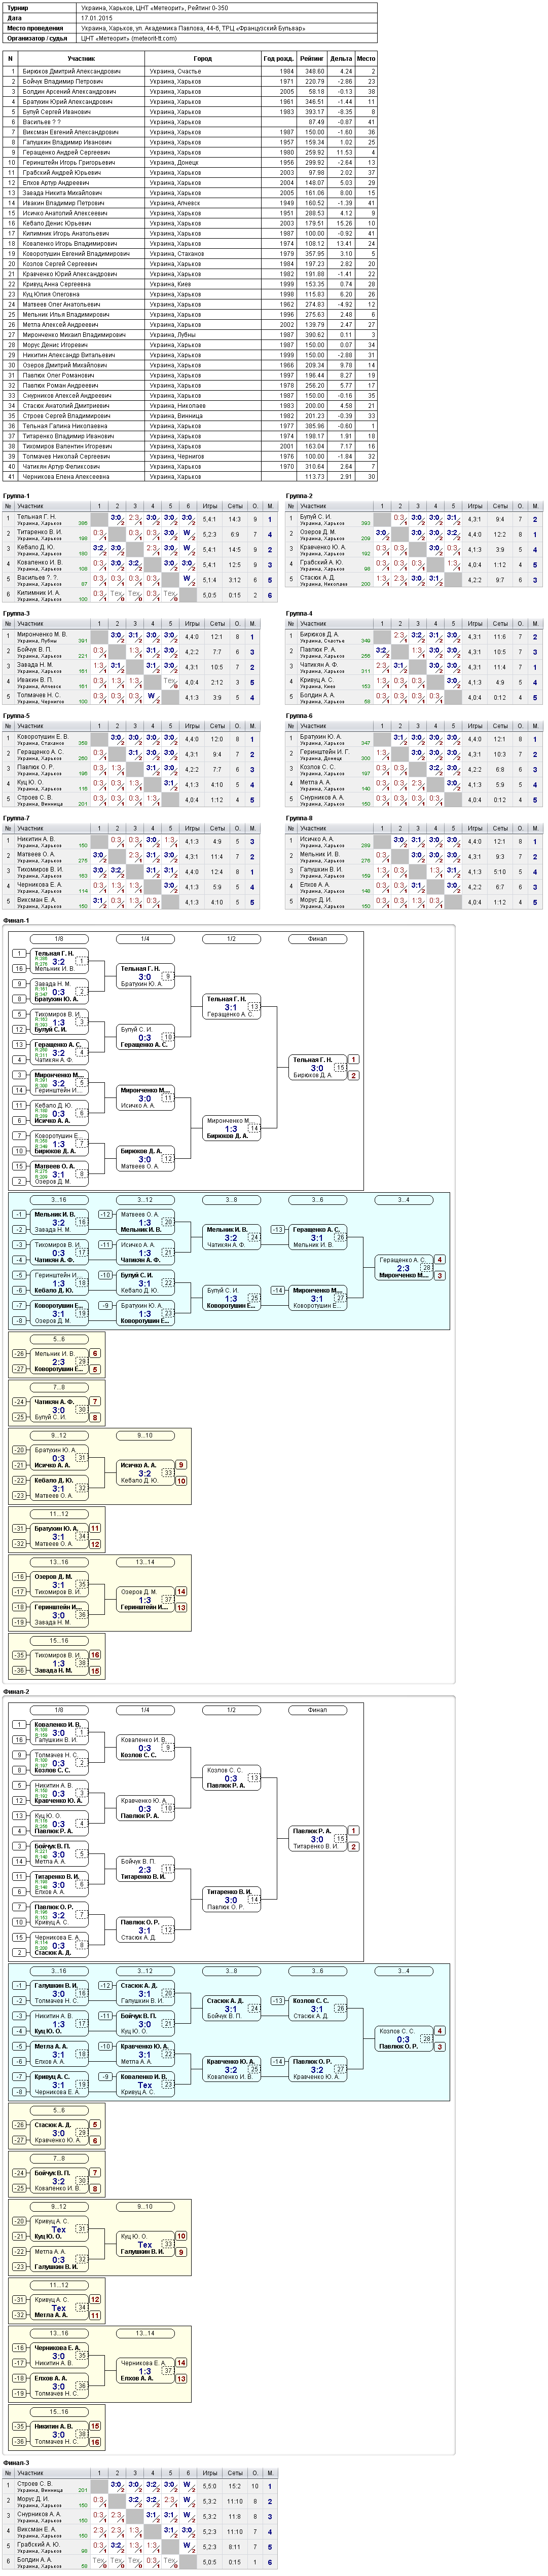Click ЦНТ «Метеорит» (meteorit-tt.com) organizer text
The image size is (548, 2576).
pyautogui.click(x=129, y=38)
